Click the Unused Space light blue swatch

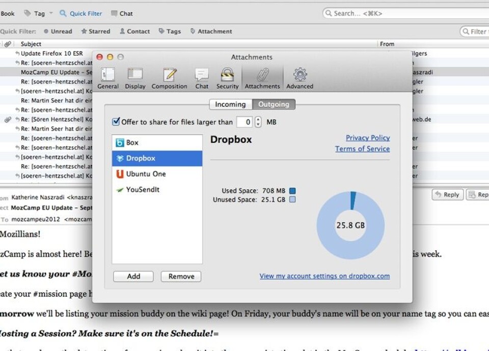292,199
